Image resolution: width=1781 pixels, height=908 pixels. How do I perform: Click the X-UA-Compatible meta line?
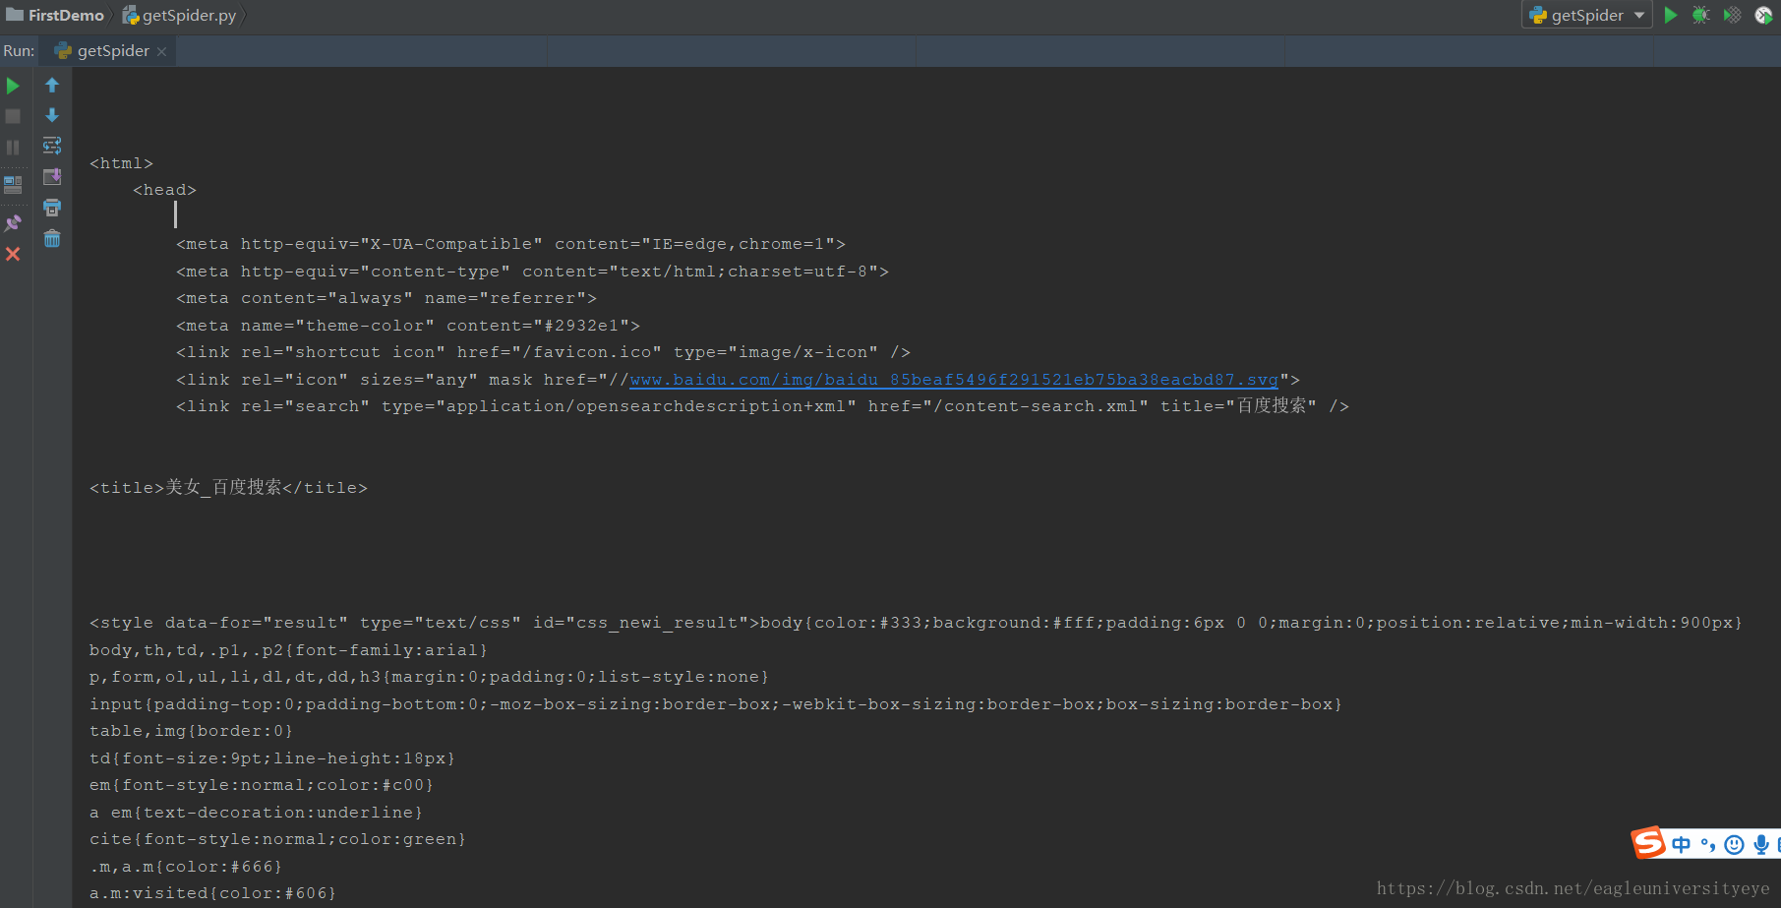point(510,244)
